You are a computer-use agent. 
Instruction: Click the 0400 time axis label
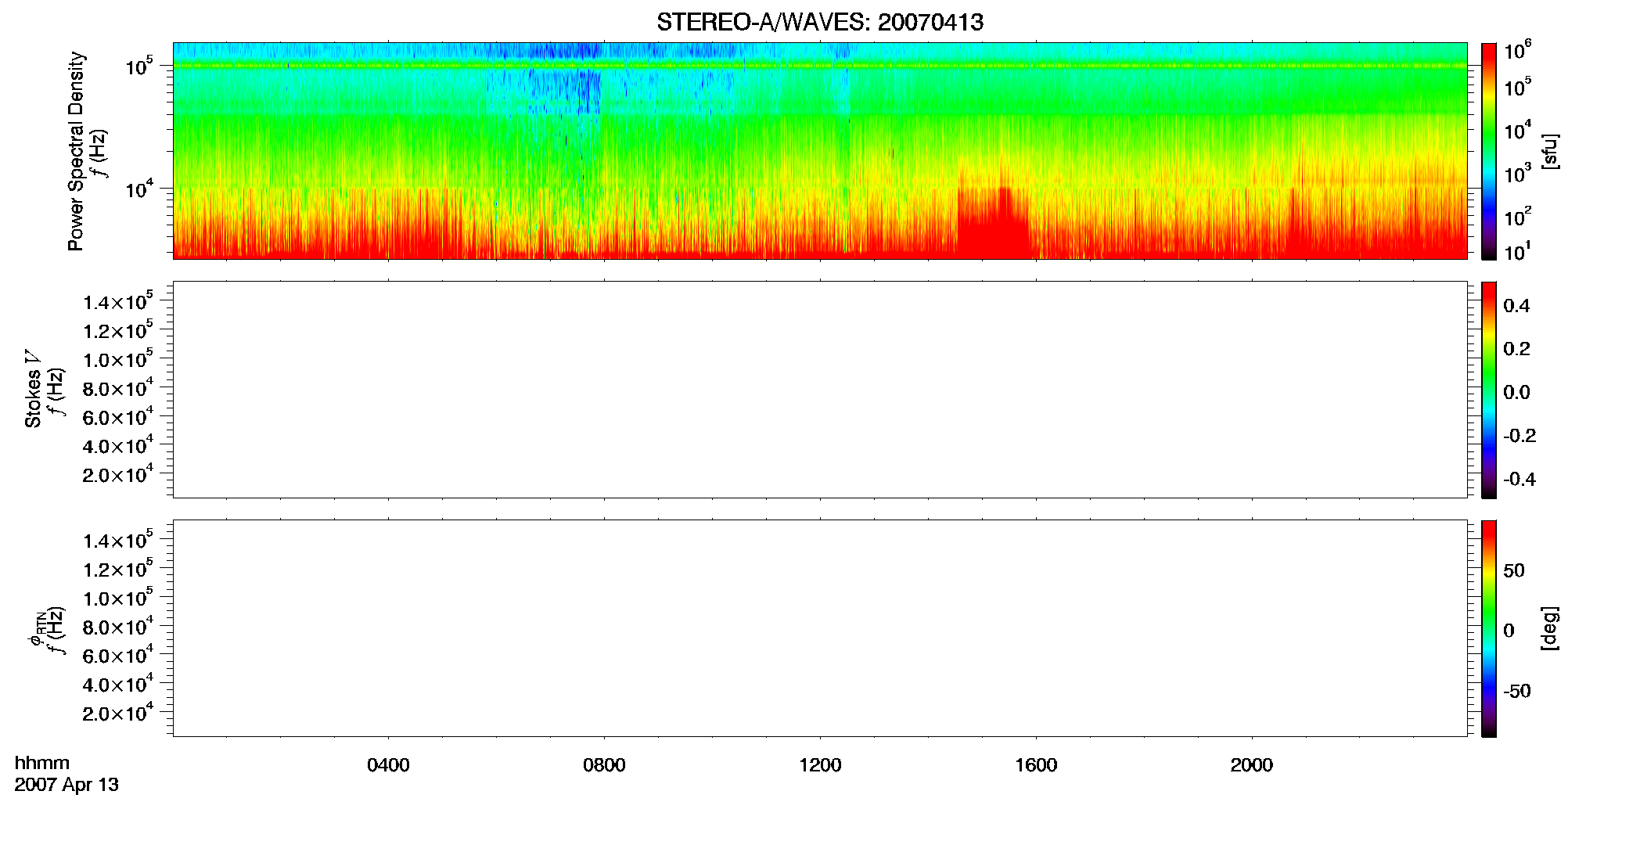pos(388,765)
